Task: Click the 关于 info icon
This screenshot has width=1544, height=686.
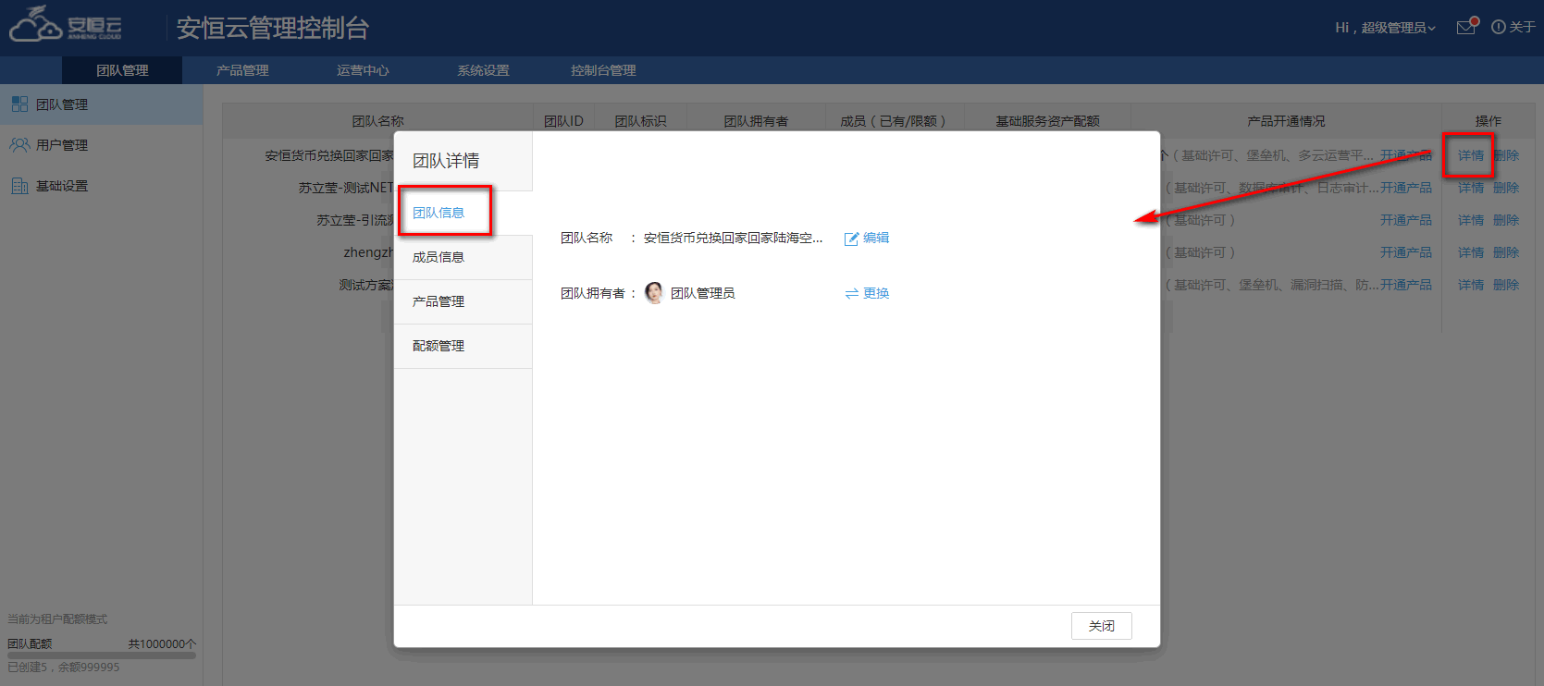Action: click(x=1498, y=28)
